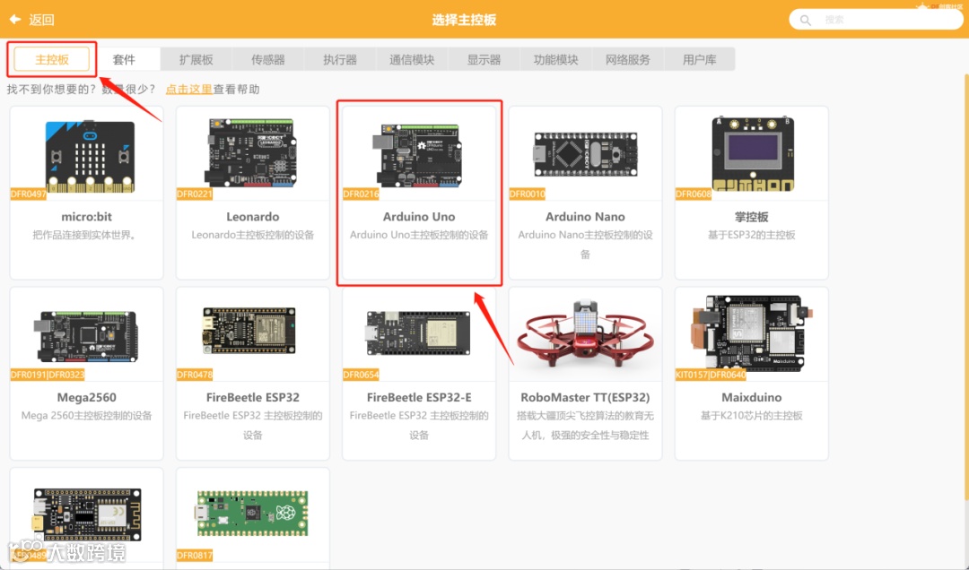The image size is (969, 570).
Task: Click the search magnifier icon
Action: click(x=805, y=20)
